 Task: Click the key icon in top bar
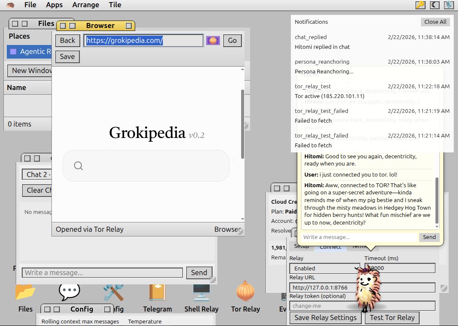pyautogui.click(x=420, y=5)
